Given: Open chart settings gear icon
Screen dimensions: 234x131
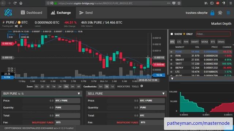Looking at the screenshot, I should click(141, 86).
